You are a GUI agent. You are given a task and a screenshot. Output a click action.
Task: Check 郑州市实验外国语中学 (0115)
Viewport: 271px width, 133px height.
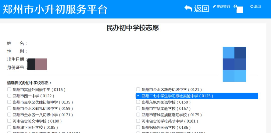[9, 89]
